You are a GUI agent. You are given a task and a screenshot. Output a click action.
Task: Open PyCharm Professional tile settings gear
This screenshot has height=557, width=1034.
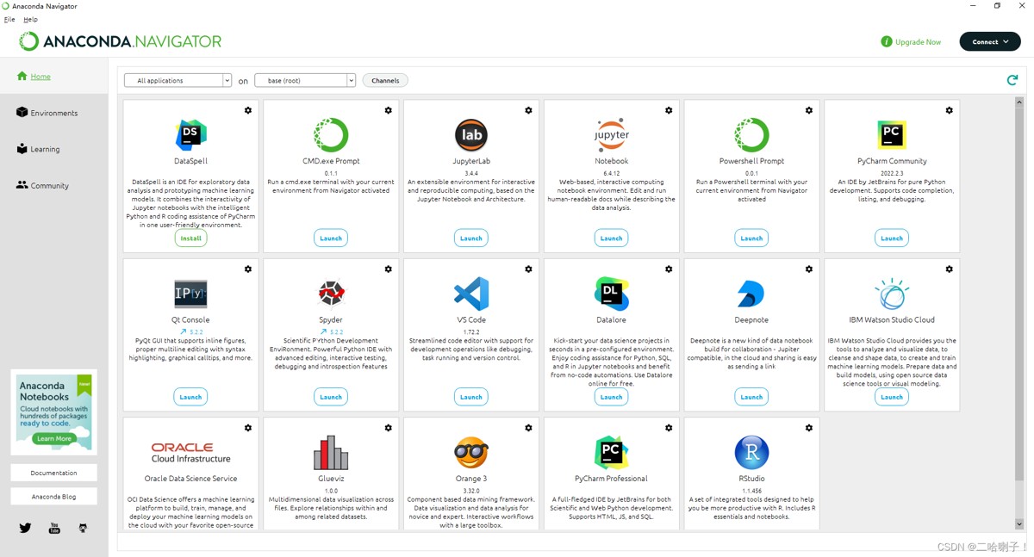coord(669,428)
